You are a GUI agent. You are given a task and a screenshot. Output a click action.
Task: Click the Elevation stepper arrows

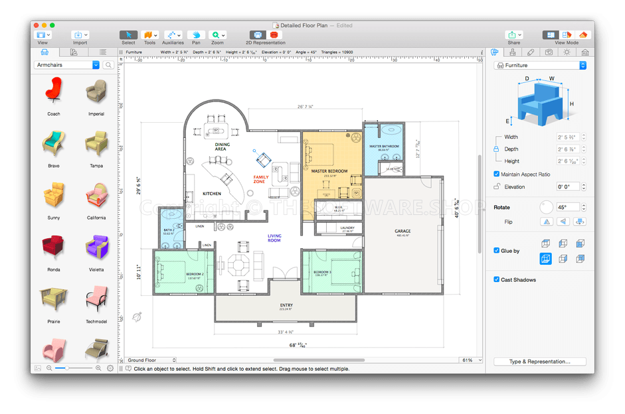click(584, 186)
